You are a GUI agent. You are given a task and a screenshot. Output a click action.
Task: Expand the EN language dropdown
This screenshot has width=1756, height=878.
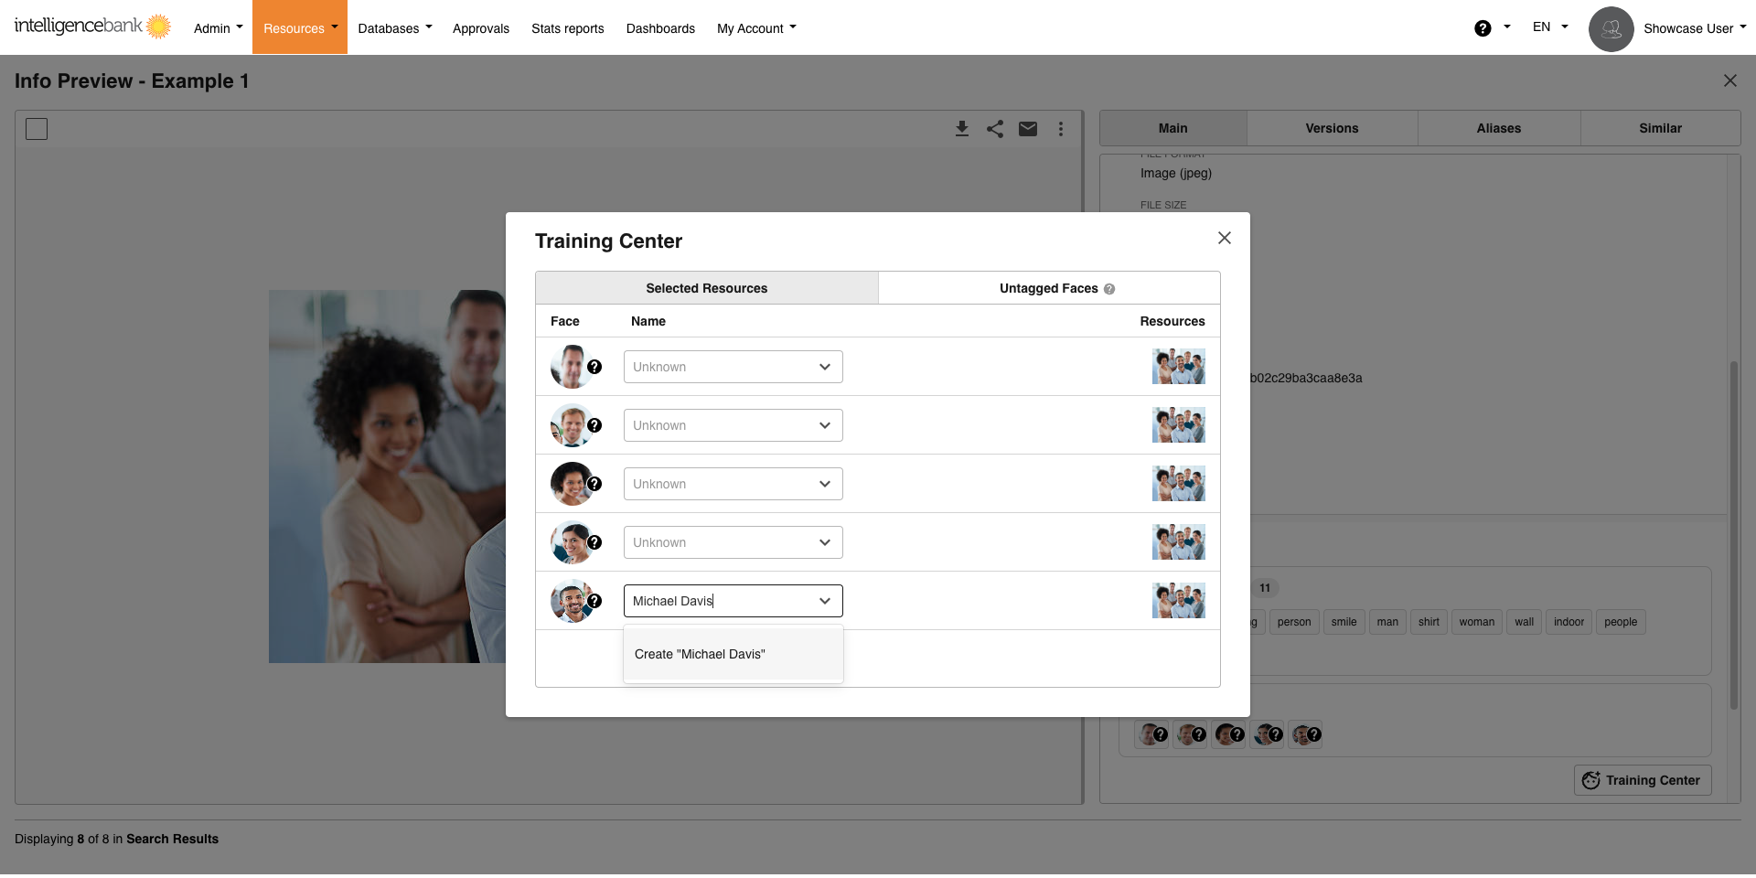(x=1549, y=27)
